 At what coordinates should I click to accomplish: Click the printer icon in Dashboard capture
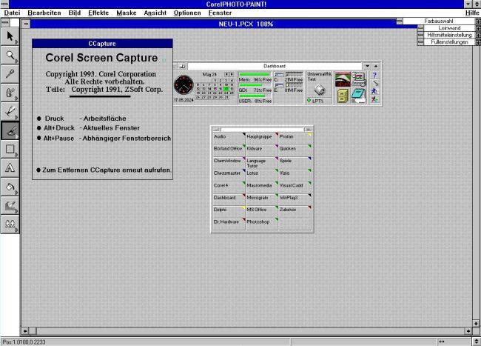pos(320,90)
